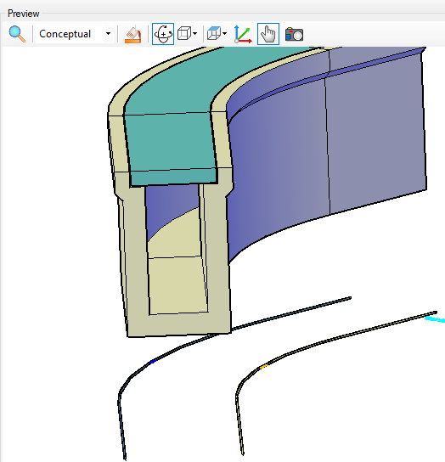Viewport: 445px width, 462px height.
Task: Click the colored XYZ axis icon
Action: point(243,34)
